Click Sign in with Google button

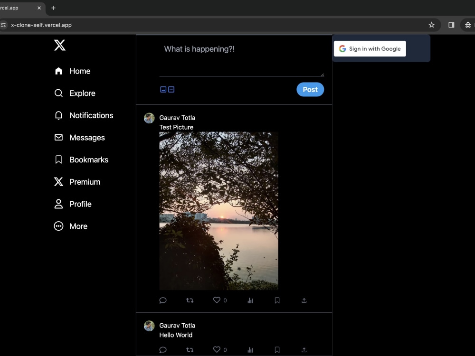pyautogui.click(x=370, y=49)
